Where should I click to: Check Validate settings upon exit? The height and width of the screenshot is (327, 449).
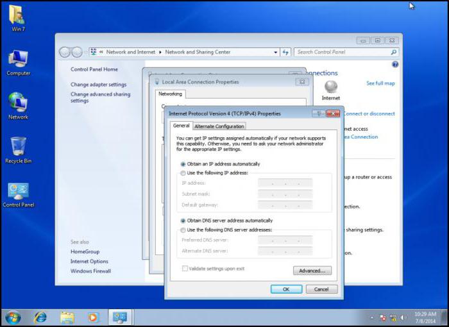(185, 268)
